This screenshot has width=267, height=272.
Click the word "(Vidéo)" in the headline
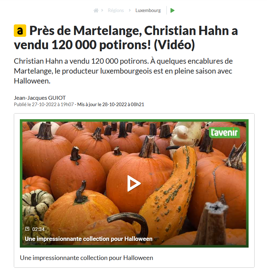pos(175,45)
